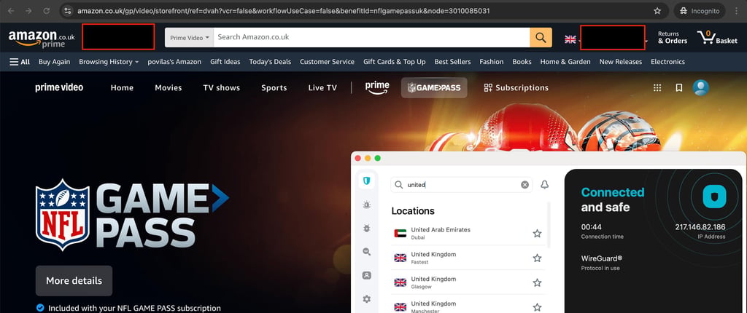
Task: Bookmark this page with the star
Action: coord(657,10)
